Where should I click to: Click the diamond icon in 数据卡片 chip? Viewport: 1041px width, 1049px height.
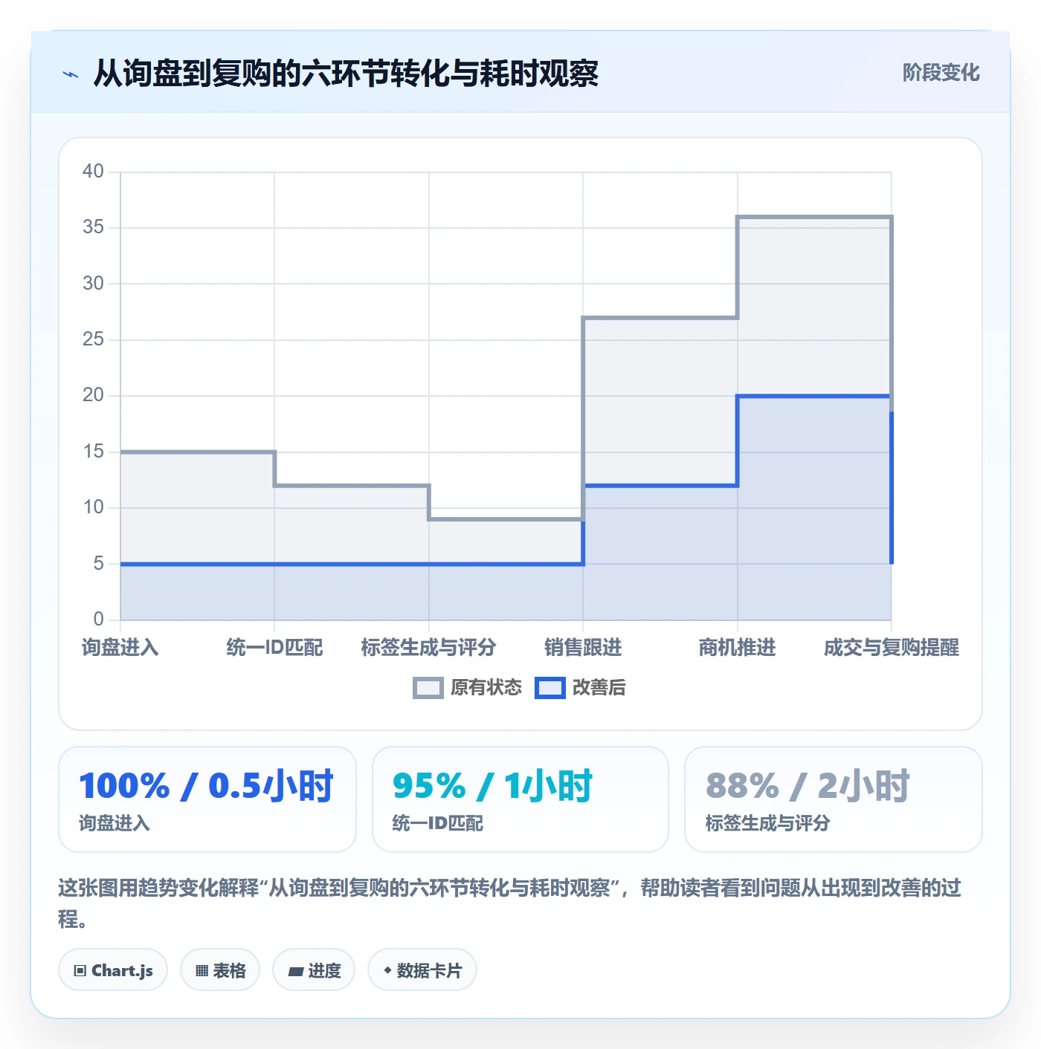pos(387,970)
